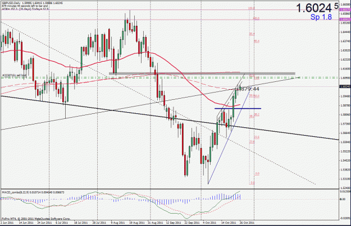
Task: Click the '26 Oct 2011' date on time axis
Action: pyautogui.click(x=247, y=223)
